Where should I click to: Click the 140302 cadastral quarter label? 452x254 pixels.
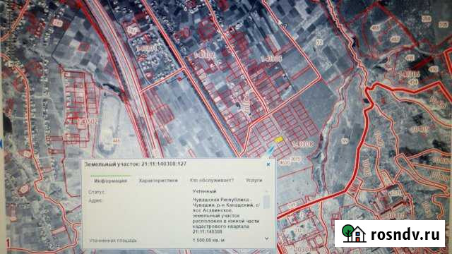tap(204, 55)
